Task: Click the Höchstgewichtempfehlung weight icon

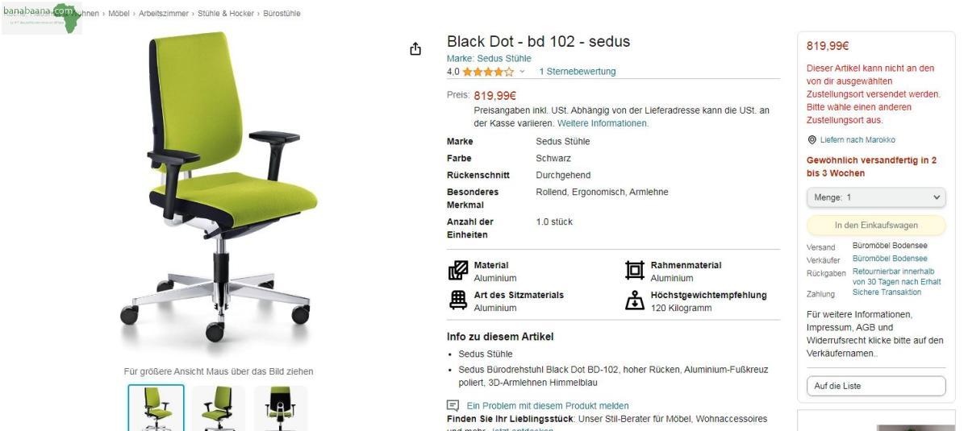Action: pyautogui.click(x=635, y=300)
